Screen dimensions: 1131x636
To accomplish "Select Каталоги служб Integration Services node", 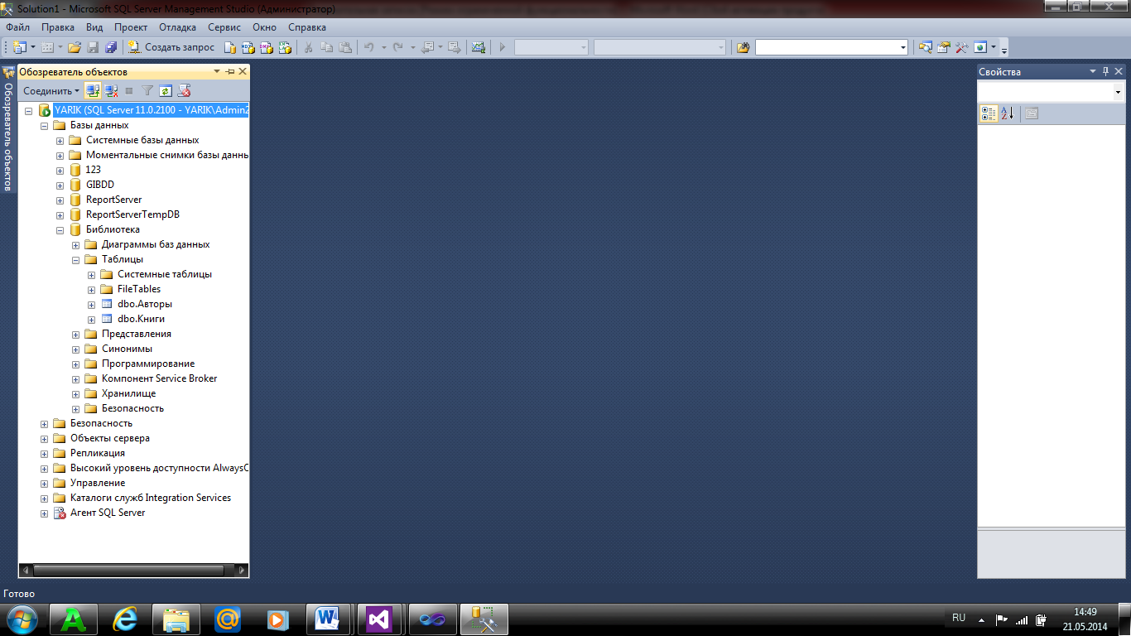I will (x=151, y=498).
